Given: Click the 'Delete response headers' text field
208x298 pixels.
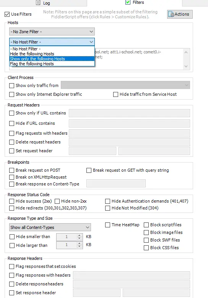Looking at the screenshot, I should (132, 284).
